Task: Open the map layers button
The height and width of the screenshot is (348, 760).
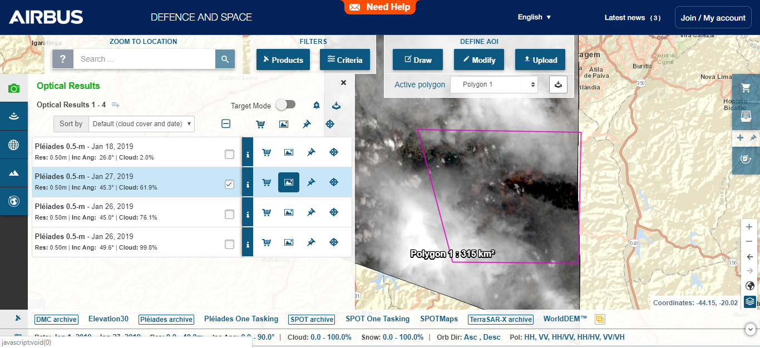Action: [x=750, y=301]
